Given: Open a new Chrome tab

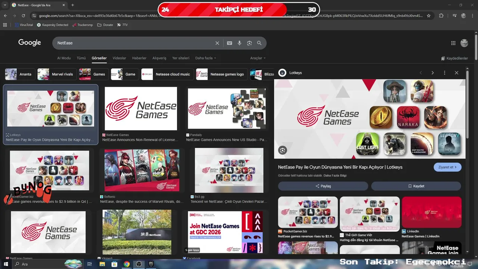Looking at the screenshot, I should 72,5.
